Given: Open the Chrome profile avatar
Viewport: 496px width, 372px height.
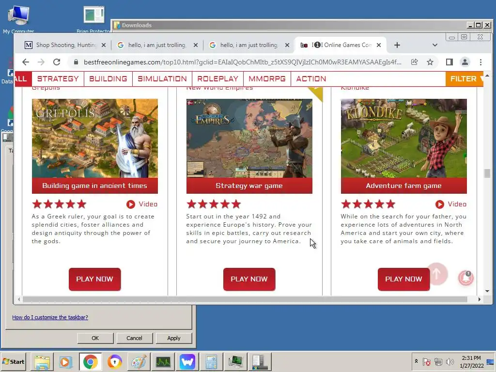Looking at the screenshot, I should point(465,62).
